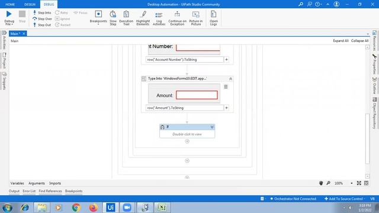Image resolution: width=379 pixels, height=213 pixels.
Task: Switch to the HOME ribbon tab
Action: click(x=10, y=4)
